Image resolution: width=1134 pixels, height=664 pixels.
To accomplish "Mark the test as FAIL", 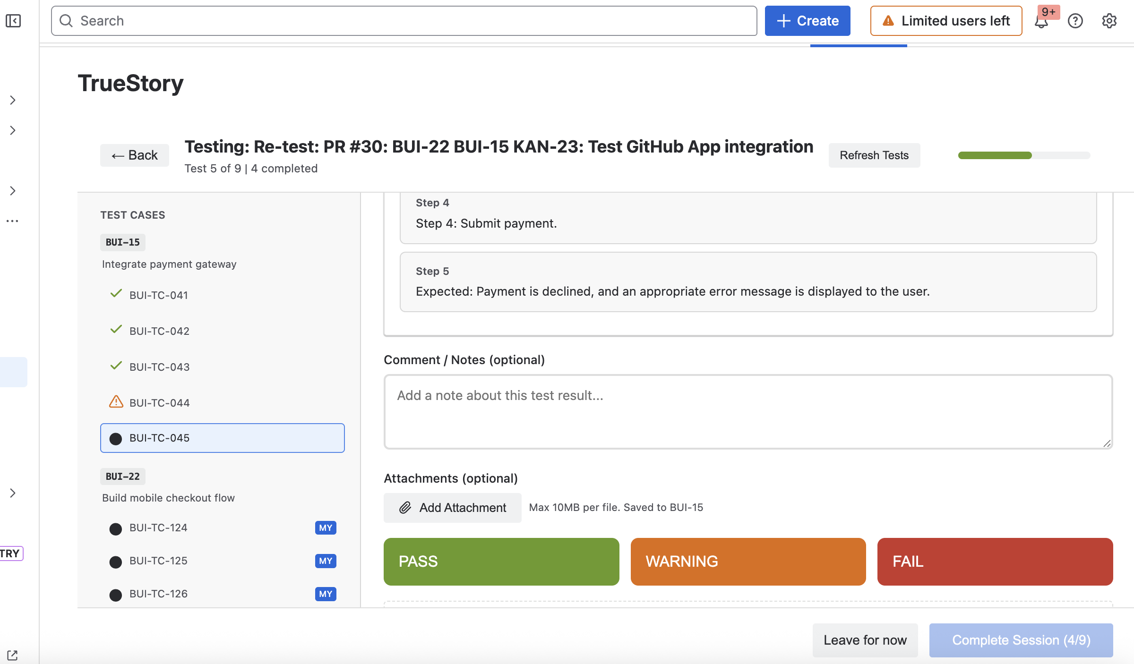I will coord(995,562).
